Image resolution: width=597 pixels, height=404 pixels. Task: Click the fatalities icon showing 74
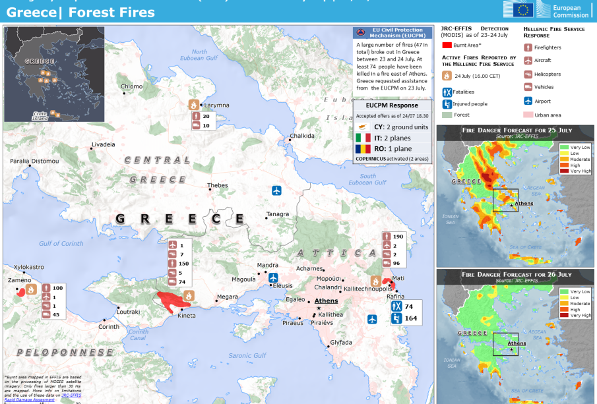[x=396, y=306]
